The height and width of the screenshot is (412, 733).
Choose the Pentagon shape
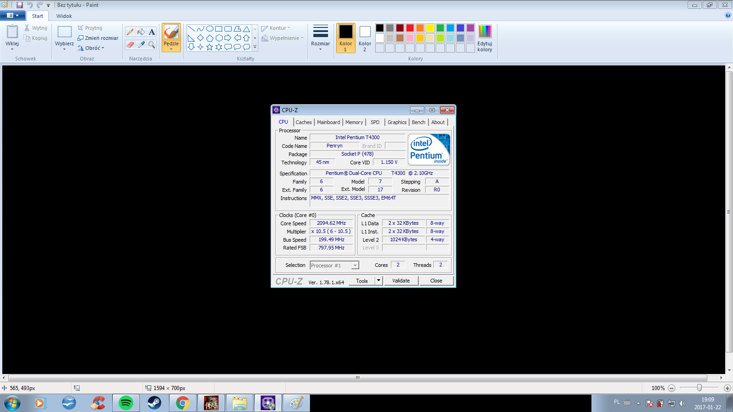point(210,38)
